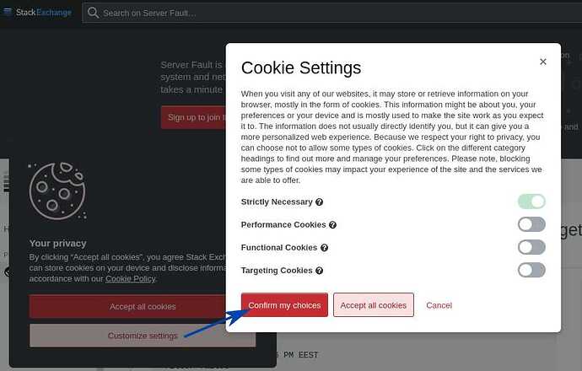Enable the Targeting Cookies switch
The width and height of the screenshot is (582, 371).
pos(531,270)
